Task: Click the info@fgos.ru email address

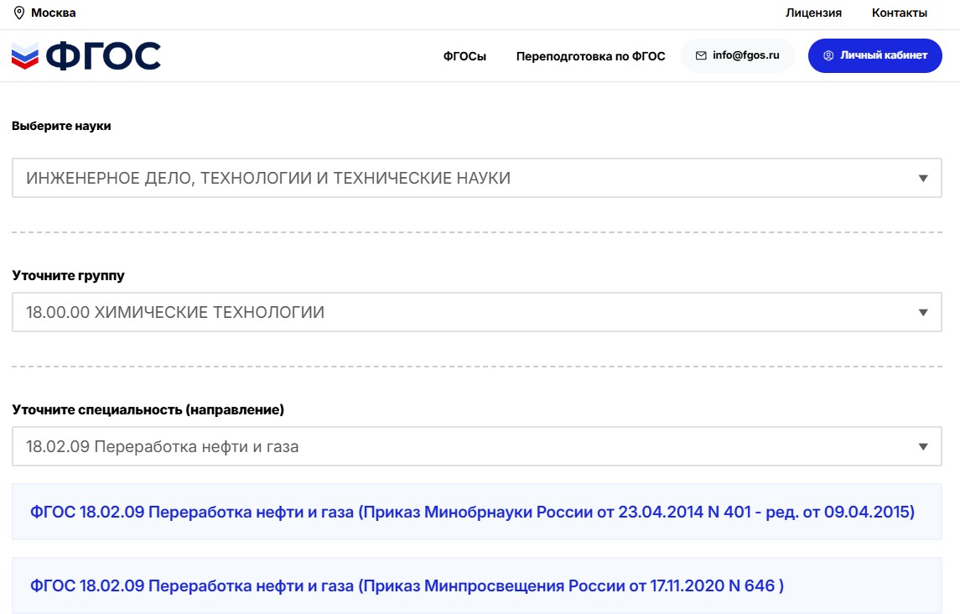Action: pos(746,55)
